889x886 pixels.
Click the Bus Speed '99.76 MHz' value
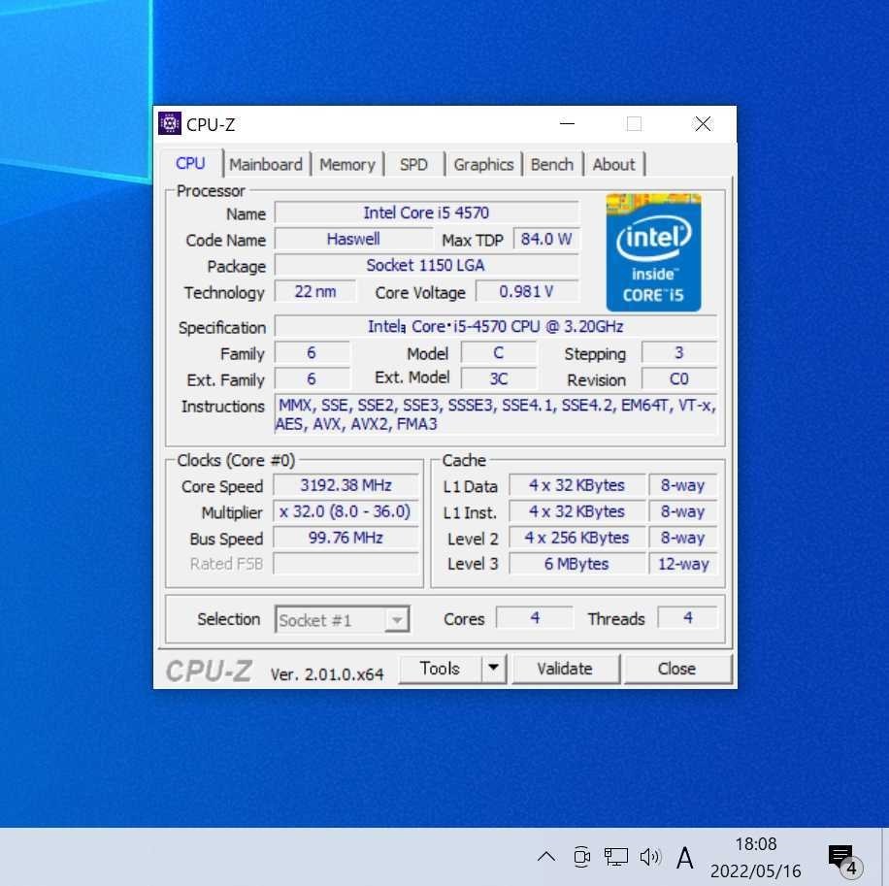tap(346, 538)
